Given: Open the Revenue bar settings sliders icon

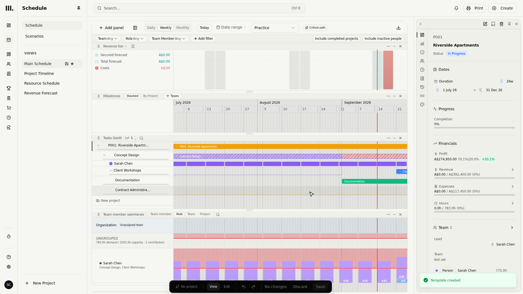Looking at the screenshot, I should pyautogui.click(x=133, y=46).
